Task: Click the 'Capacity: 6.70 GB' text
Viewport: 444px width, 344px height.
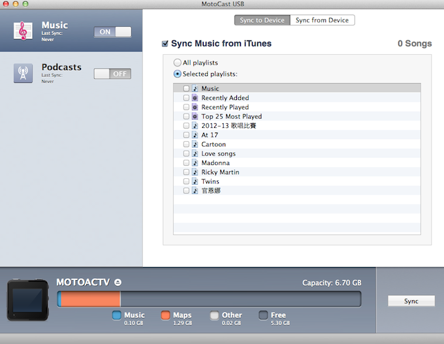Action: coord(332,283)
